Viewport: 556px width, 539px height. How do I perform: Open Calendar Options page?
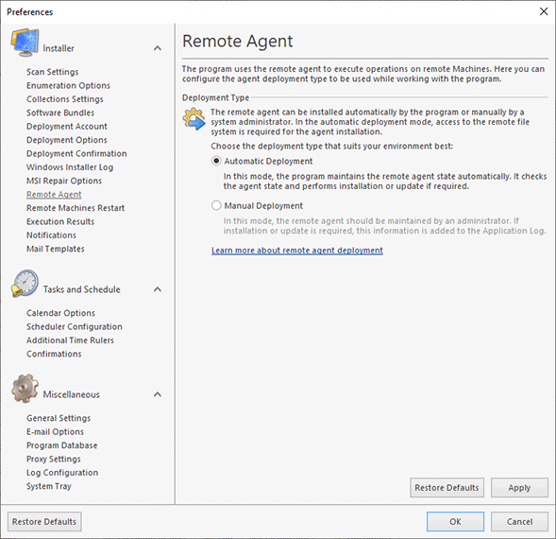coord(60,313)
